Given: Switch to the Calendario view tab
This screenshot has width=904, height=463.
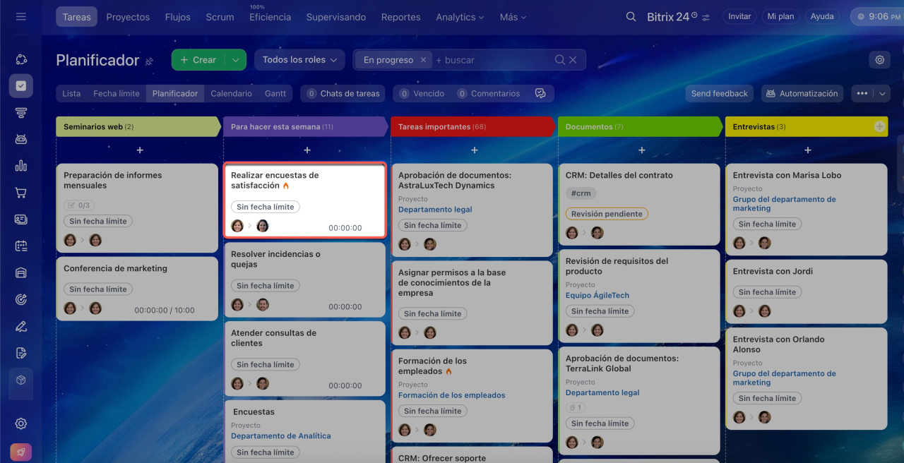Looking at the screenshot, I should click(x=231, y=94).
